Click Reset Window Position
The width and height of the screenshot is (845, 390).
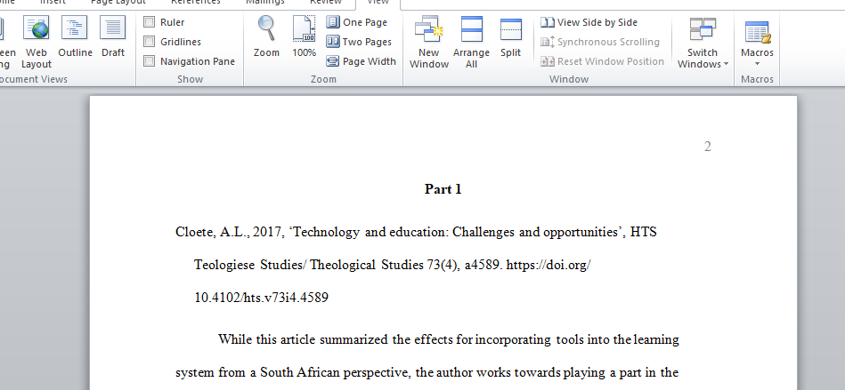[x=603, y=60]
